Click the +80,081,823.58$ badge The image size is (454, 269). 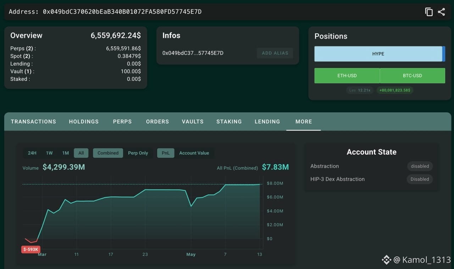[x=395, y=90]
